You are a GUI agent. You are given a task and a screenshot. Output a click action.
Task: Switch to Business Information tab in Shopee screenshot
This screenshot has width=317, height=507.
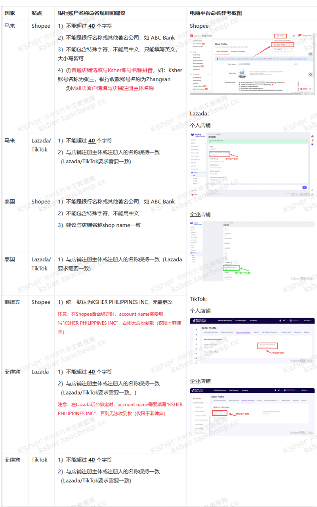tap(238, 51)
